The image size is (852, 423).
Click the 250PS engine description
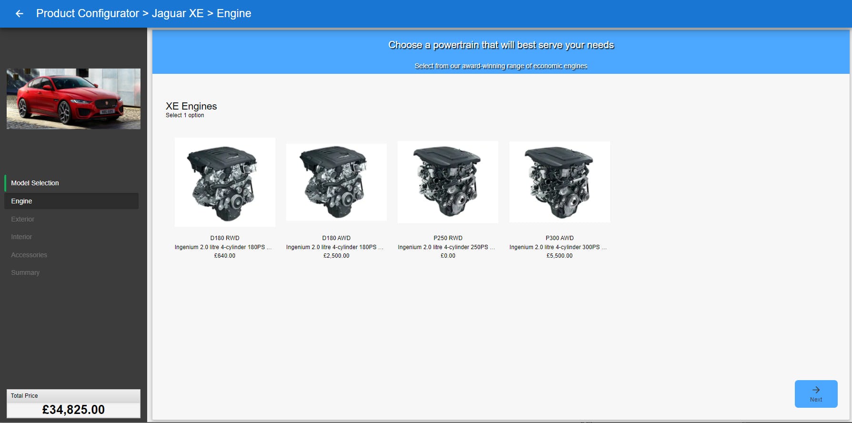point(447,247)
